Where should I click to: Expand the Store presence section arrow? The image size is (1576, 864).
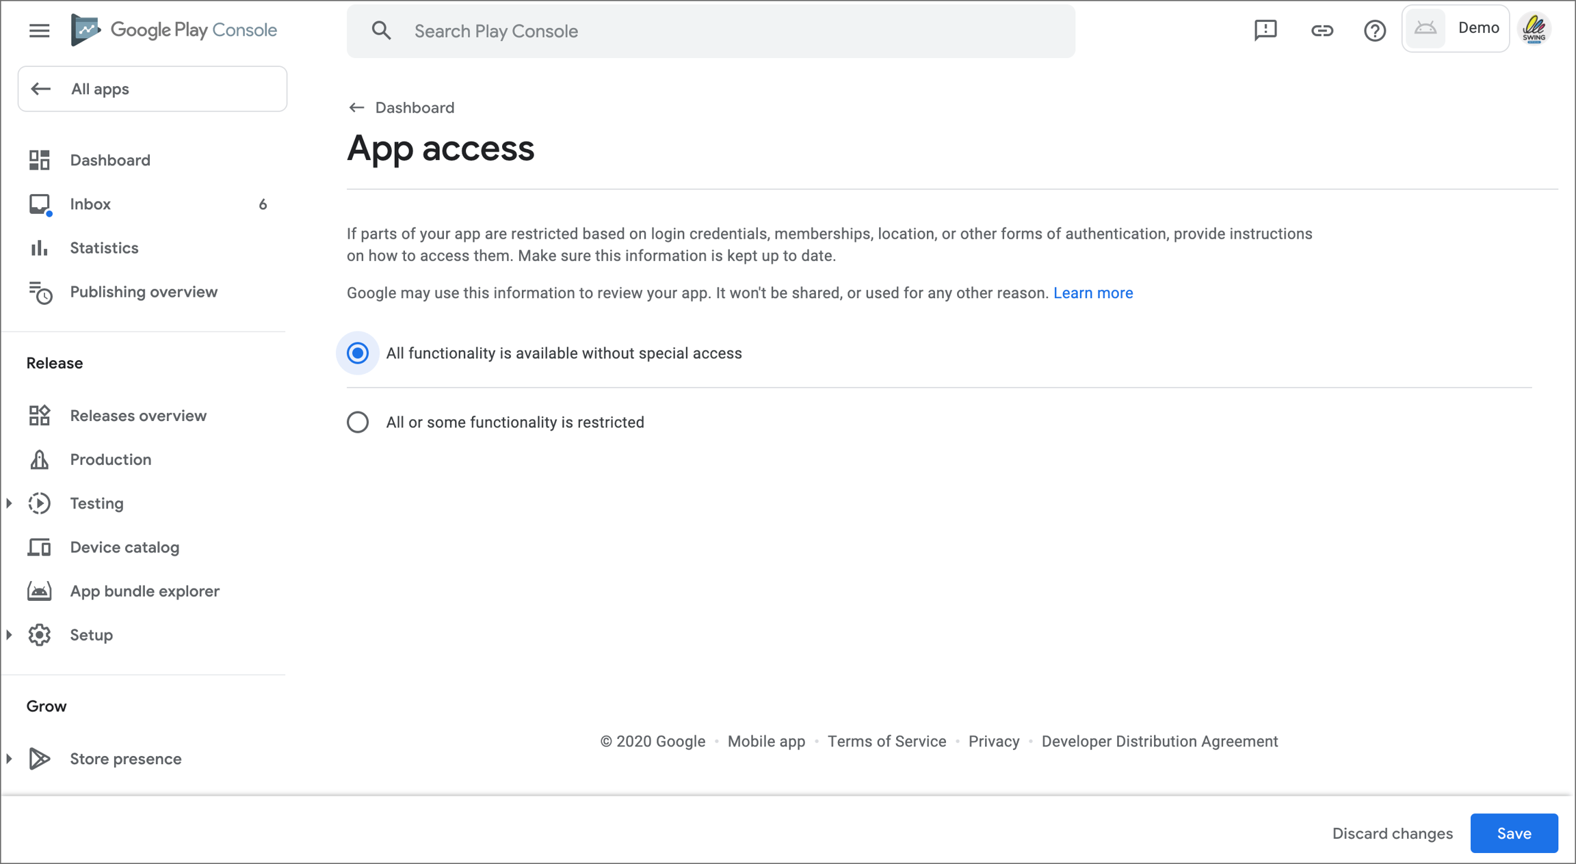tap(10, 759)
